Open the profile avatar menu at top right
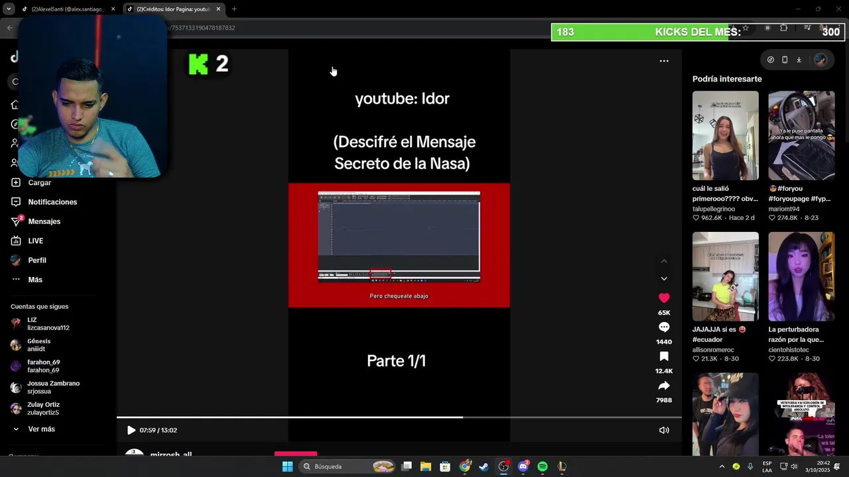Screen dimensions: 849x477 (x=820, y=60)
